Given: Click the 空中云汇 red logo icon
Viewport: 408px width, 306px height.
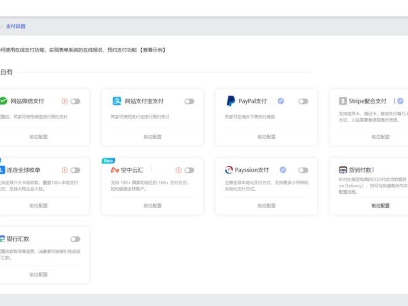Looking at the screenshot, I should [115, 170].
